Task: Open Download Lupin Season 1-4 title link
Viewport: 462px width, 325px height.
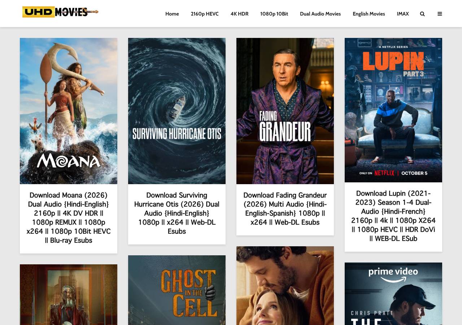Action: tap(393, 216)
